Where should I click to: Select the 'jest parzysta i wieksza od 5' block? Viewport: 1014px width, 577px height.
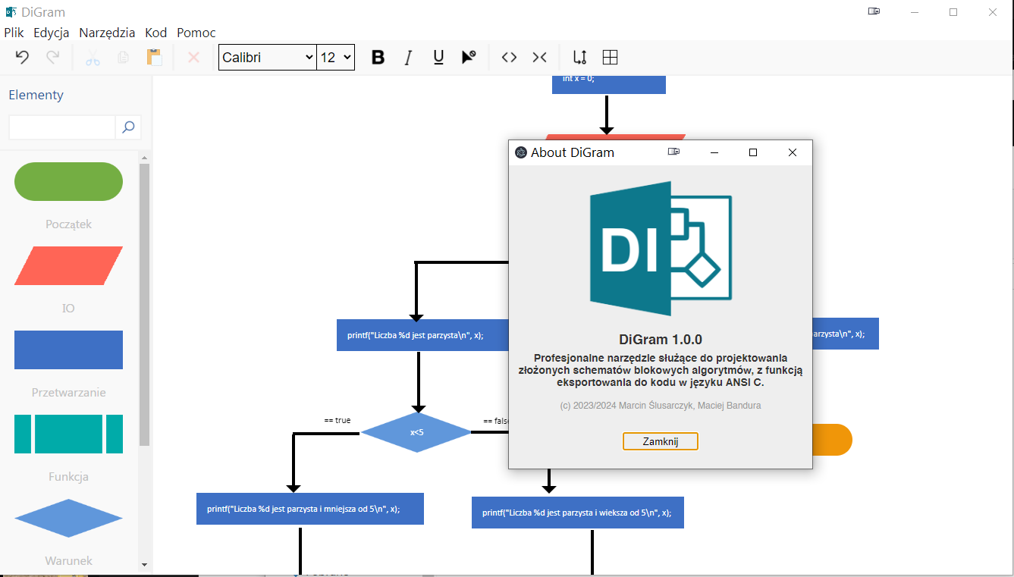[577, 513]
